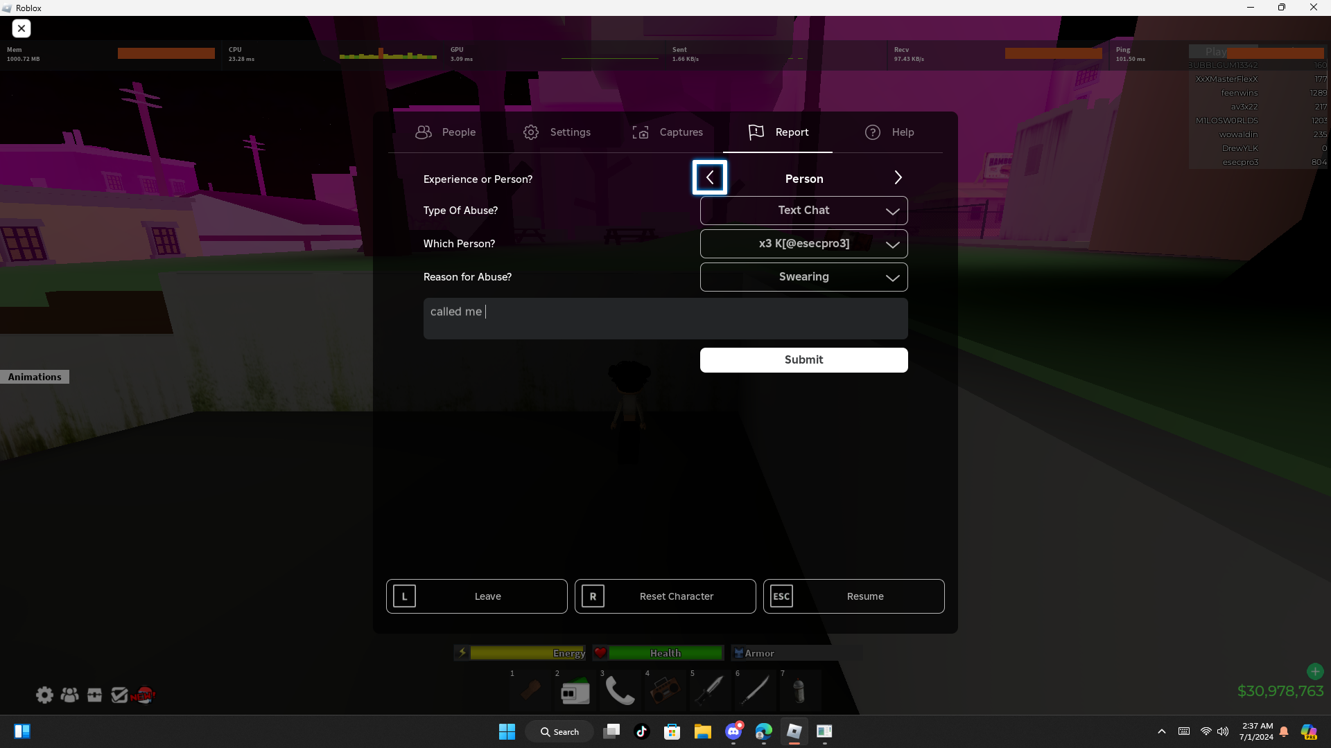Click the Ping stat readout
Image resolution: width=1331 pixels, height=748 pixels.
(x=1131, y=54)
